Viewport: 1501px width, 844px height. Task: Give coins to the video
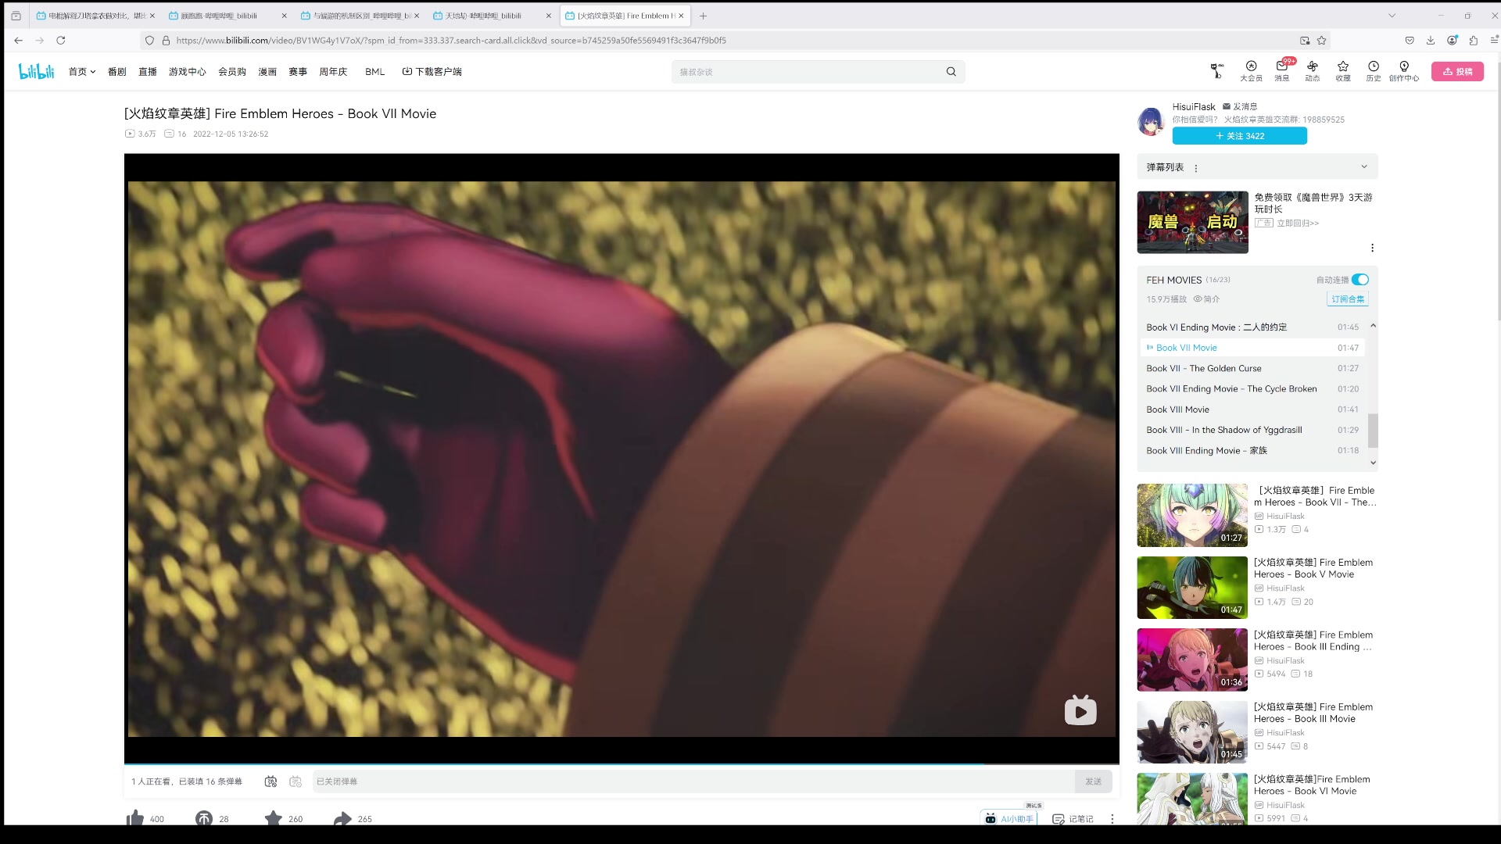tap(204, 818)
